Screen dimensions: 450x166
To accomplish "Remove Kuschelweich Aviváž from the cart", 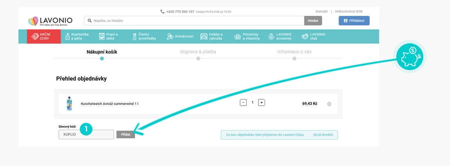I will pyautogui.click(x=329, y=104).
